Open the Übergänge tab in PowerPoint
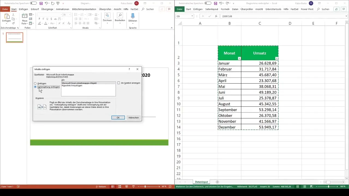The image size is (349, 196). click(x=47, y=9)
